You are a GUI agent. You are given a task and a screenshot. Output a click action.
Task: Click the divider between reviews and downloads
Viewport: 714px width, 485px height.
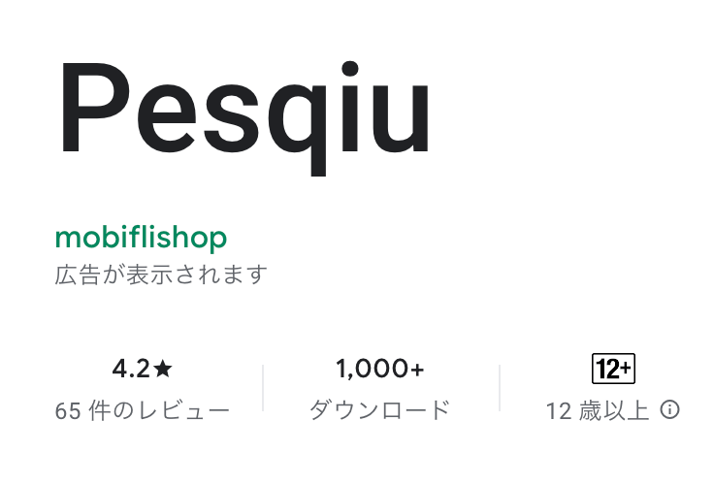[263, 388]
